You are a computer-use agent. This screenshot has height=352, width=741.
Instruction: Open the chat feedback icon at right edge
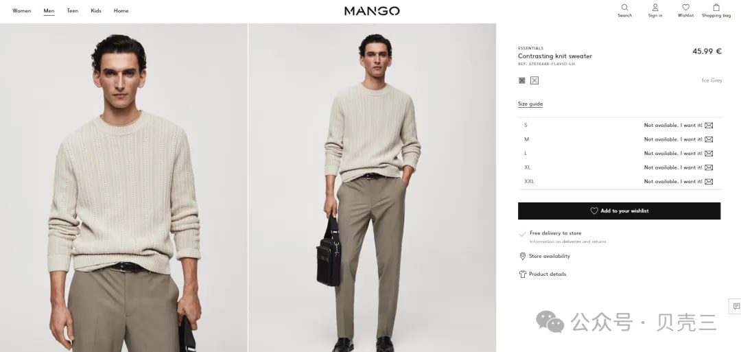pyautogui.click(x=736, y=306)
